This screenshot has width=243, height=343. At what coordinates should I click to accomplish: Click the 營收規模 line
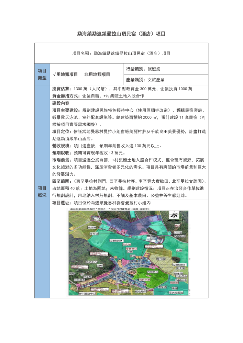click(107, 146)
